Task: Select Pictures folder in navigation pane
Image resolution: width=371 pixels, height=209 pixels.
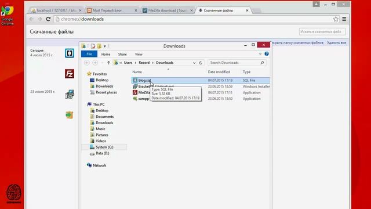Action: point(102,135)
